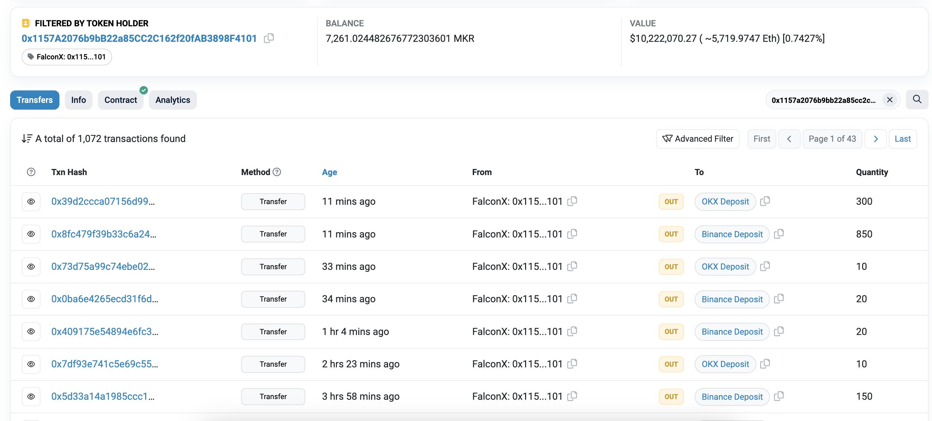
Task: Click the eye icon on first transaction
Action: 31,201
